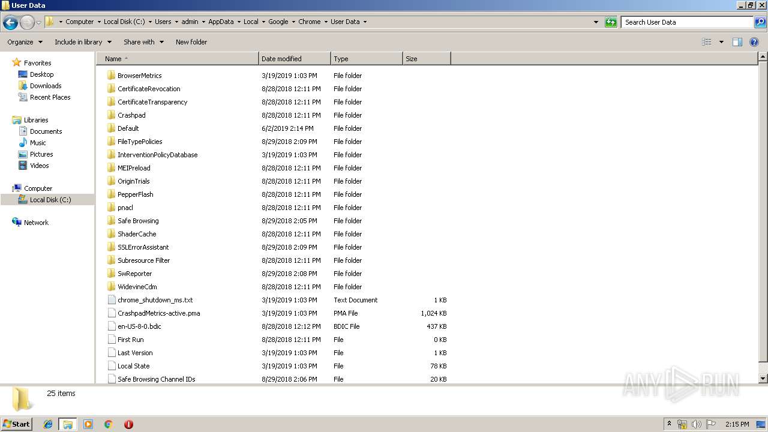This screenshot has height=432, width=768.
Task: Launch Internet Explorer from taskbar
Action: 48,424
